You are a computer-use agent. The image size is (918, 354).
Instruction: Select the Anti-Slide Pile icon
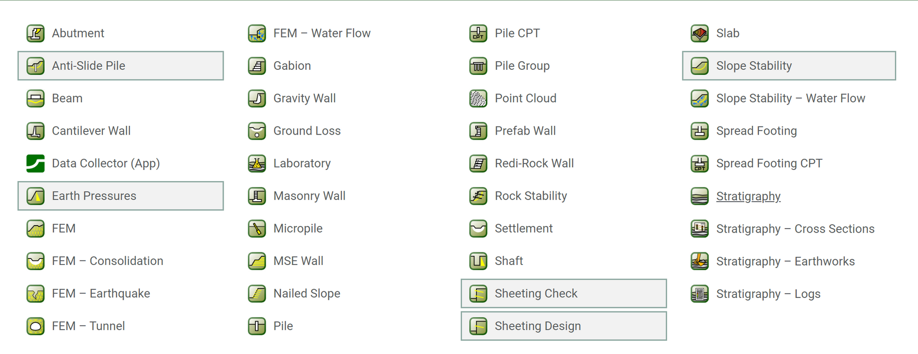(x=35, y=66)
